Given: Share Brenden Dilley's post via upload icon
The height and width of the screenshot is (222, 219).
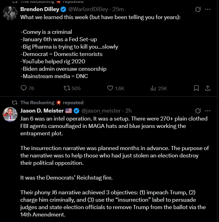Looking at the screenshot, I should coord(208,88).
